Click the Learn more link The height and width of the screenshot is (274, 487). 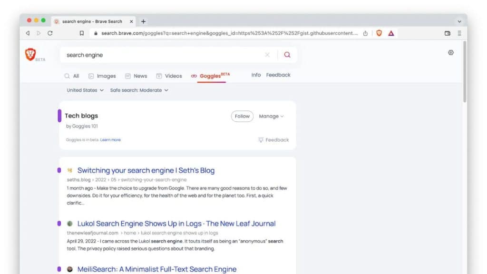[110, 140]
